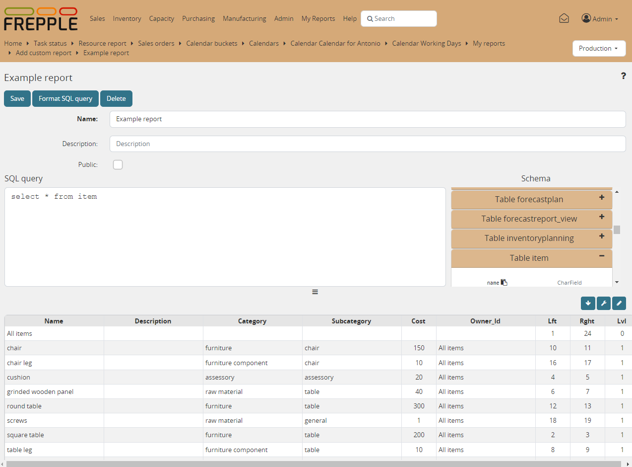Open the help question mark icon
This screenshot has width=632, height=467.
coord(624,76)
